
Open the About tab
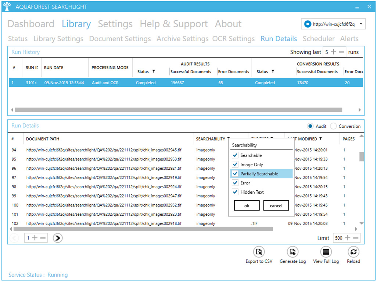tap(228, 24)
